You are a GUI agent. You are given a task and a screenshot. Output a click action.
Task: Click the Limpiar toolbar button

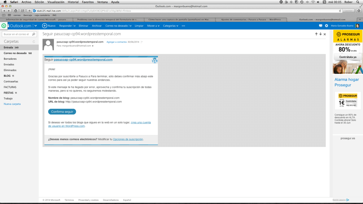pos(139,26)
